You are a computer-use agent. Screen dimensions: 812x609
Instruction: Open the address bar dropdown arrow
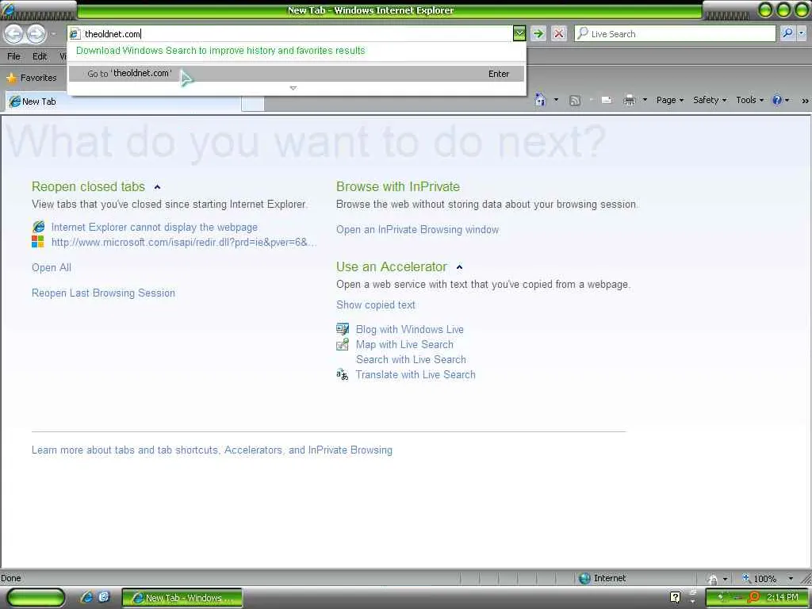click(519, 34)
